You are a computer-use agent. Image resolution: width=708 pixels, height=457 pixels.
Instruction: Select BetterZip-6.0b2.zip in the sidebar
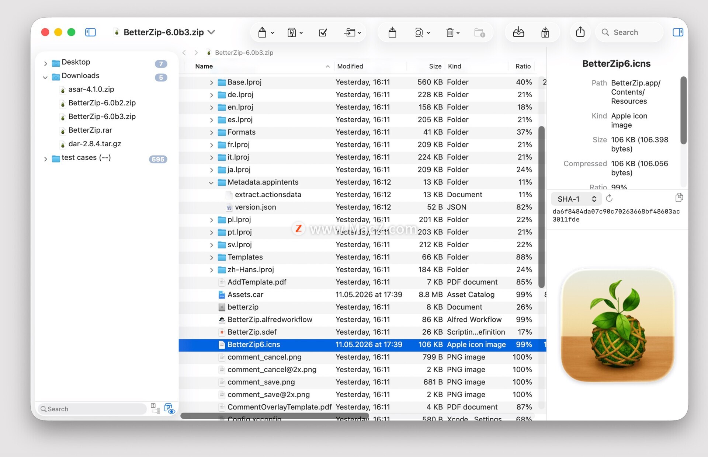102,103
